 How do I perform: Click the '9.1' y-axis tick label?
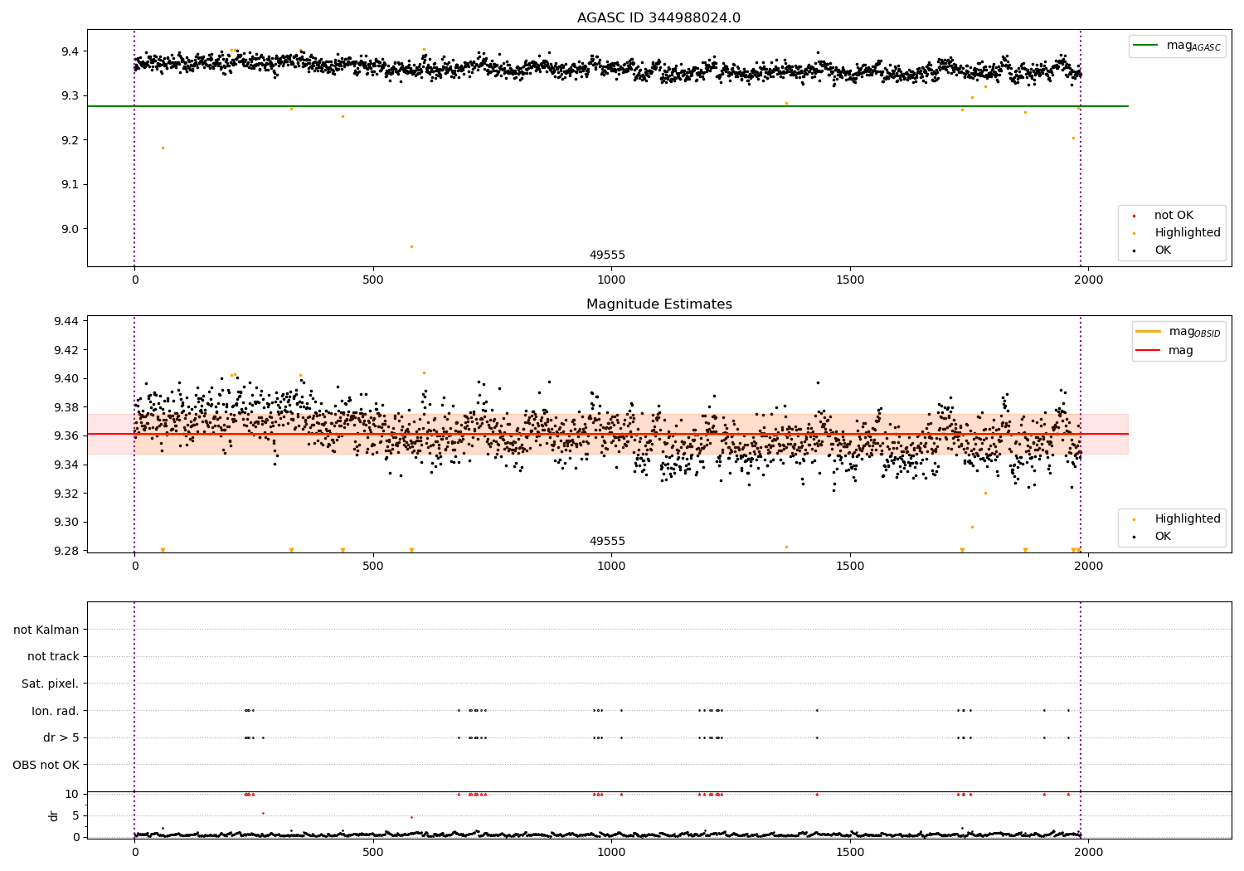(70, 185)
